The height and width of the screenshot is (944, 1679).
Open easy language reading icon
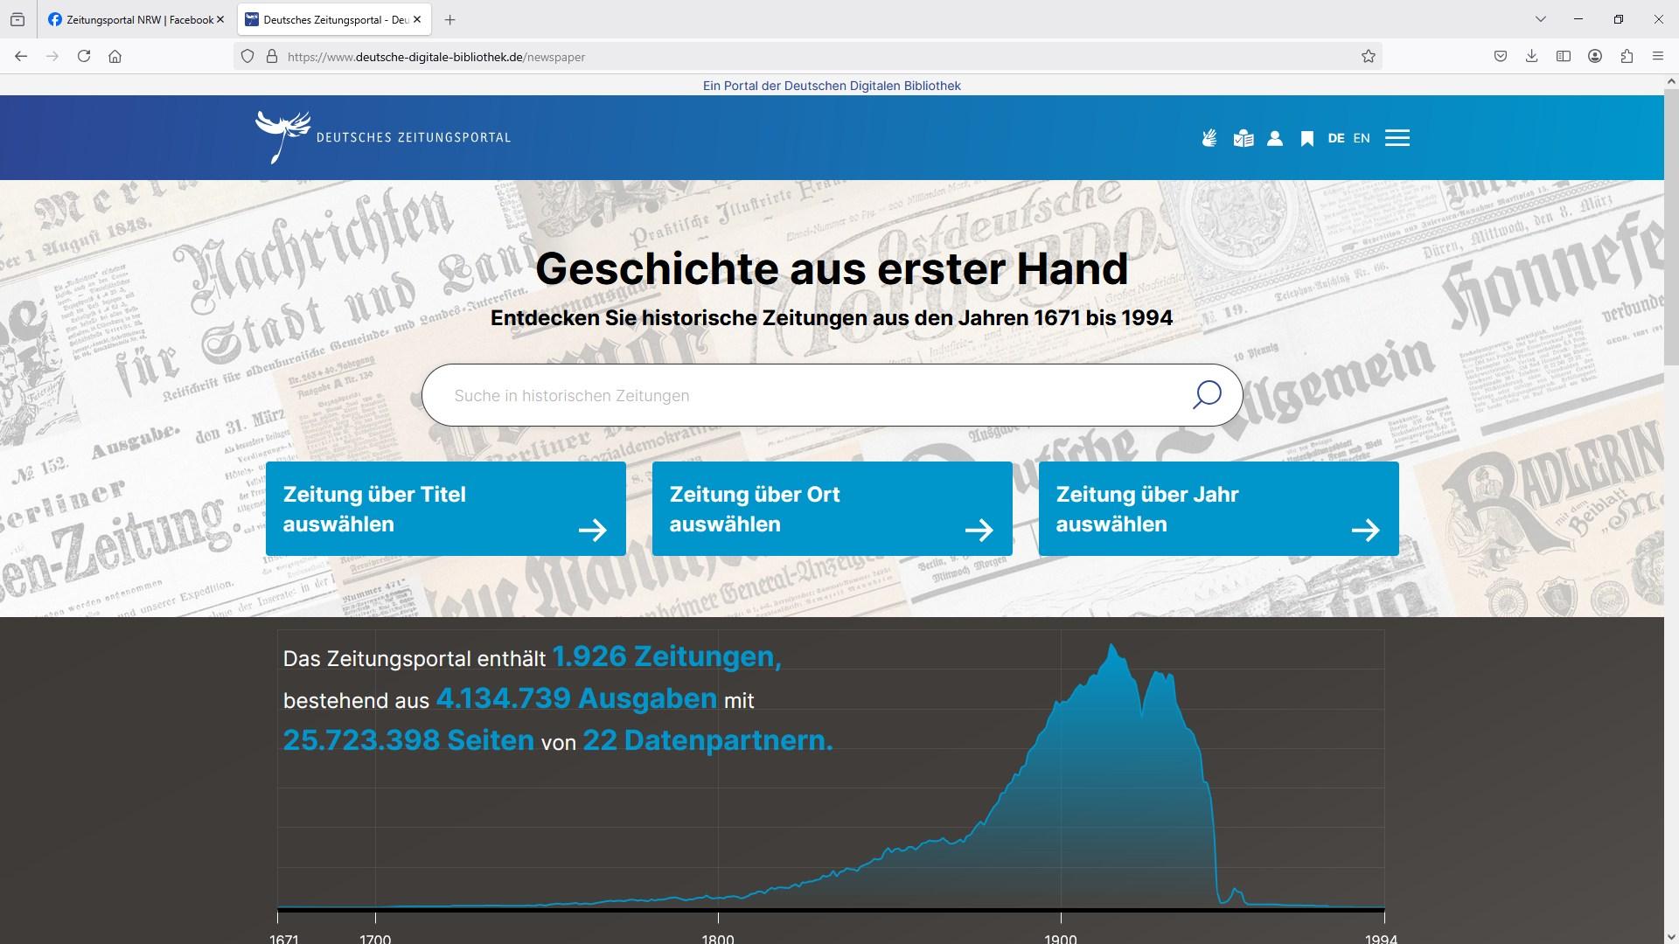(x=1243, y=138)
